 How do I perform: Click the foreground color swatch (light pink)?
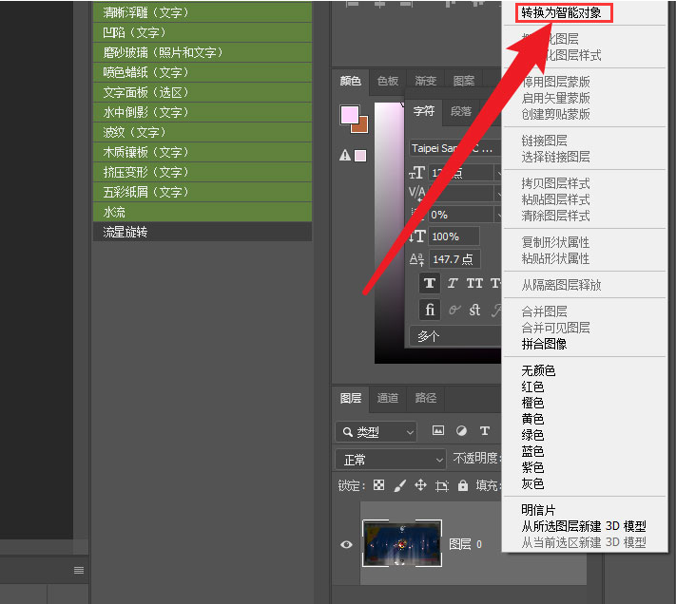[x=350, y=115]
